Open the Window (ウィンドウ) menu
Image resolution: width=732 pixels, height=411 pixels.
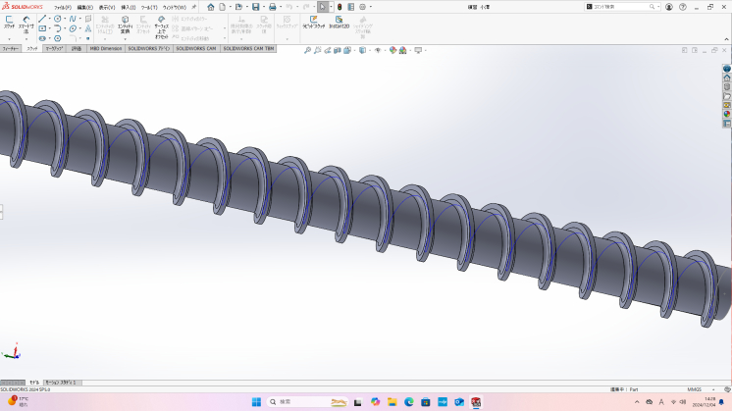174,8
